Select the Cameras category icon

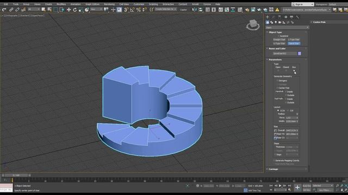click(280, 22)
